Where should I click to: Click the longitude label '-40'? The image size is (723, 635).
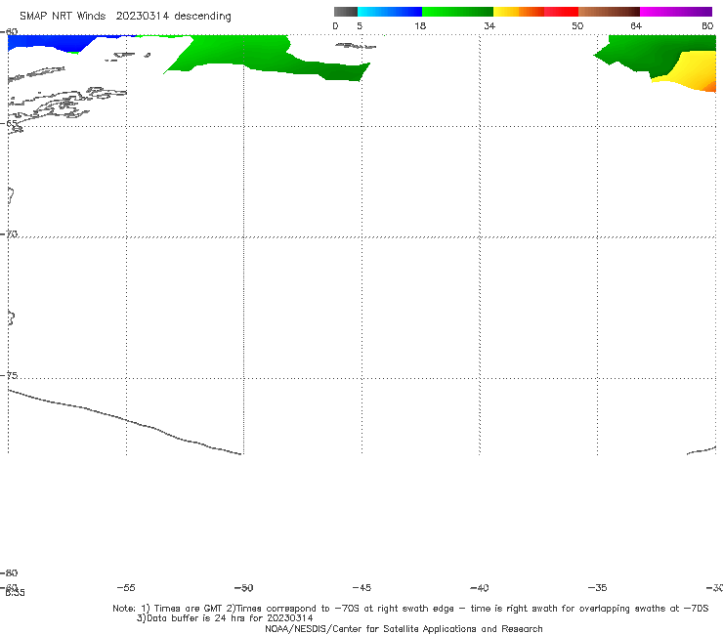(x=480, y=587)
